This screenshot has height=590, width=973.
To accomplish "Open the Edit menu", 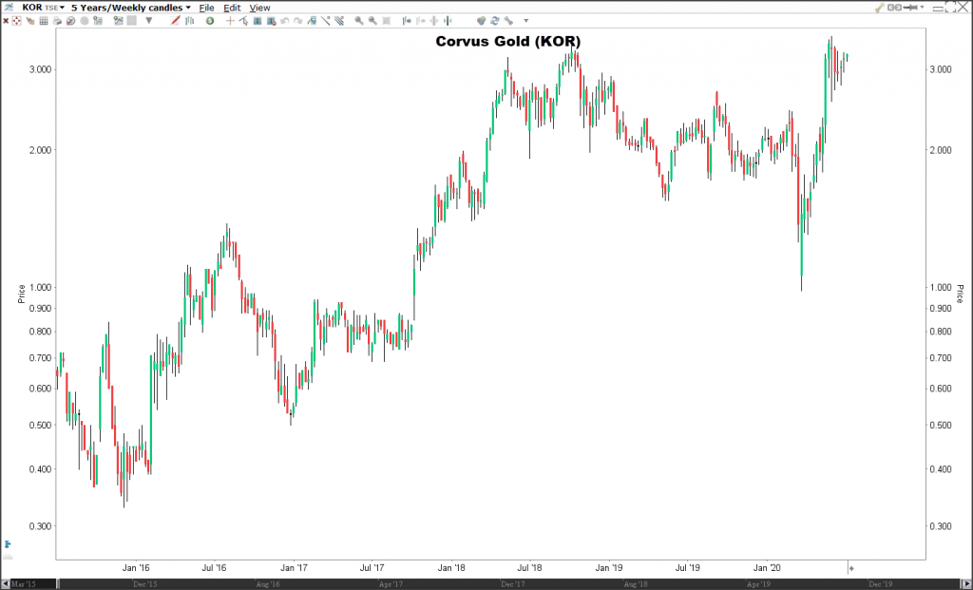I will coord(232,8).
